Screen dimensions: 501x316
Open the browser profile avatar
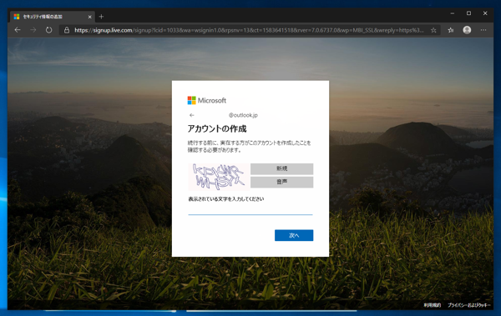467,30
